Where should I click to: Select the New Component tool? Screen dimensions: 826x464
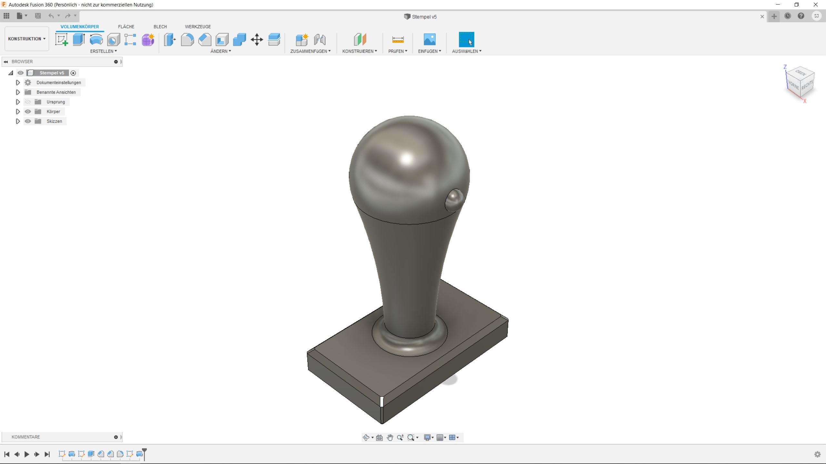tap(302, 40)
